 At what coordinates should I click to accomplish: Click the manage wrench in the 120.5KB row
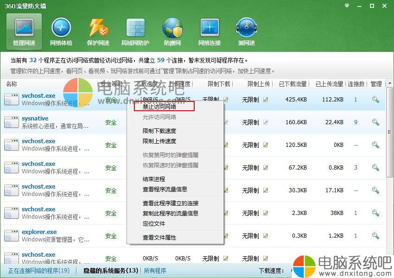375,145
